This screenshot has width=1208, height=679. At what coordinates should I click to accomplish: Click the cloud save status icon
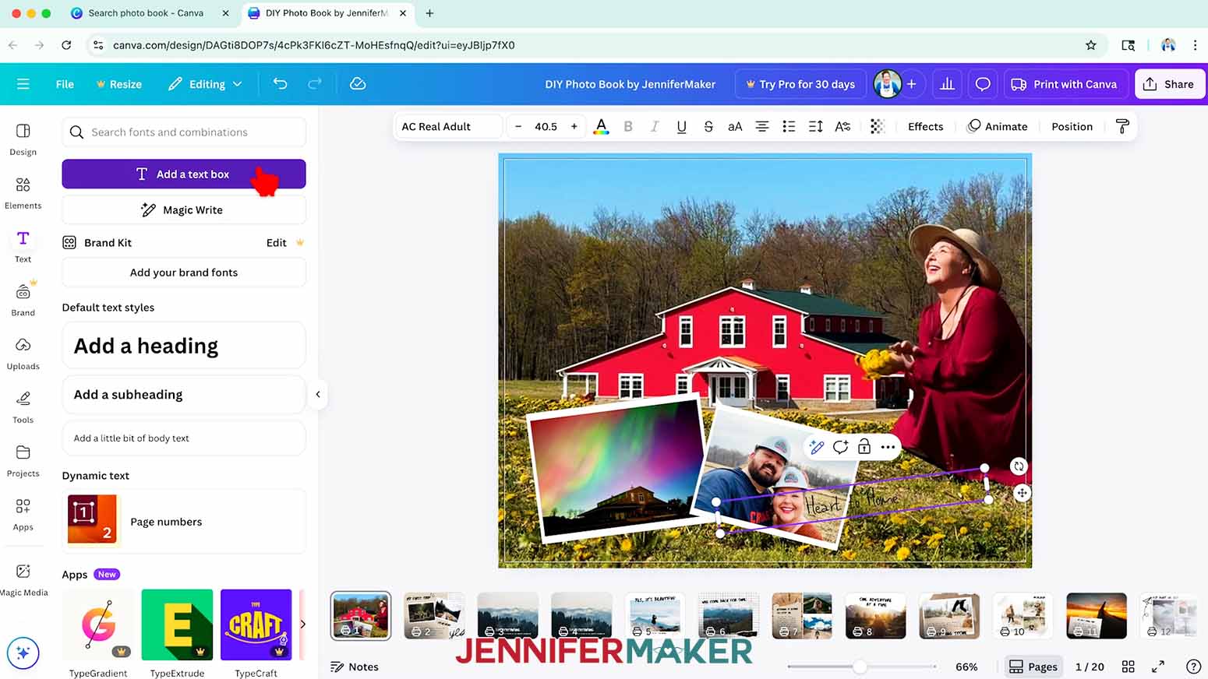[358, 84]
